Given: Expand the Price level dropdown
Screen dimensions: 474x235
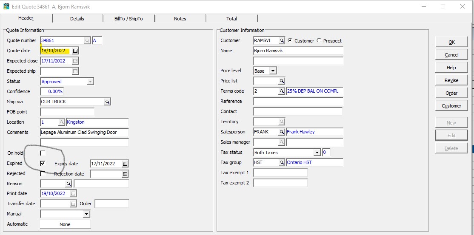Looking at the screenshot, I should click(272, 71).
